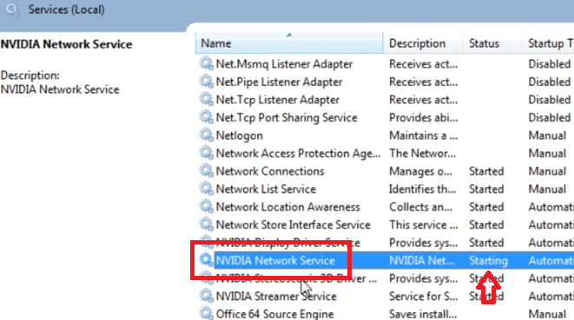Select the Netlogon service
This screenshot has height=320, width=574.
coord(240,135)
